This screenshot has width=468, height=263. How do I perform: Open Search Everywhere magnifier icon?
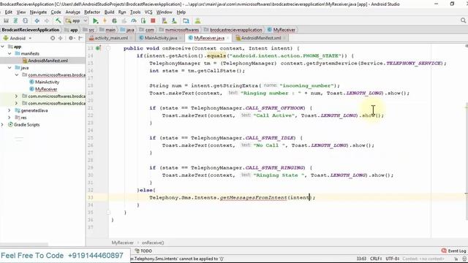(x=463, y=20)
